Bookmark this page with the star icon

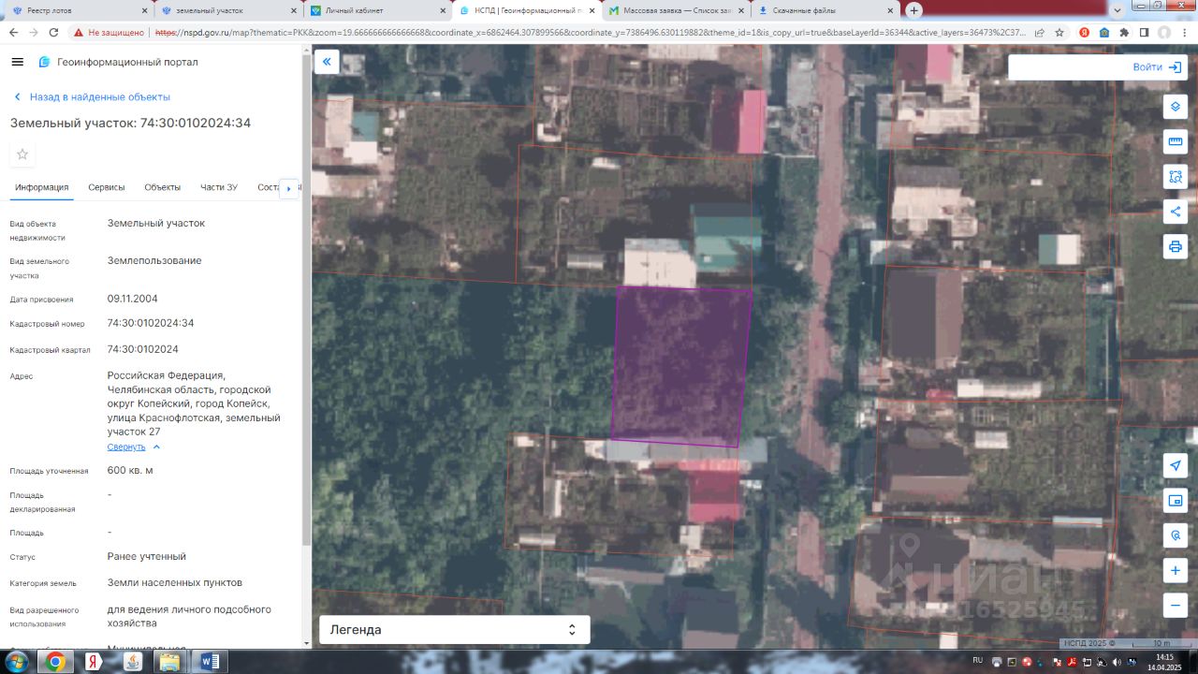1059,32
